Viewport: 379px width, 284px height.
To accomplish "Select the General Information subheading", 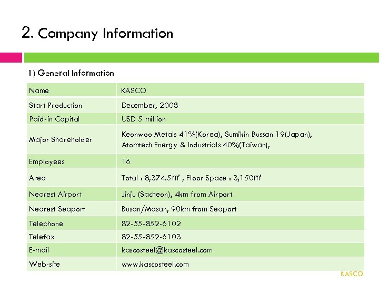I will [x=71, y=73].
